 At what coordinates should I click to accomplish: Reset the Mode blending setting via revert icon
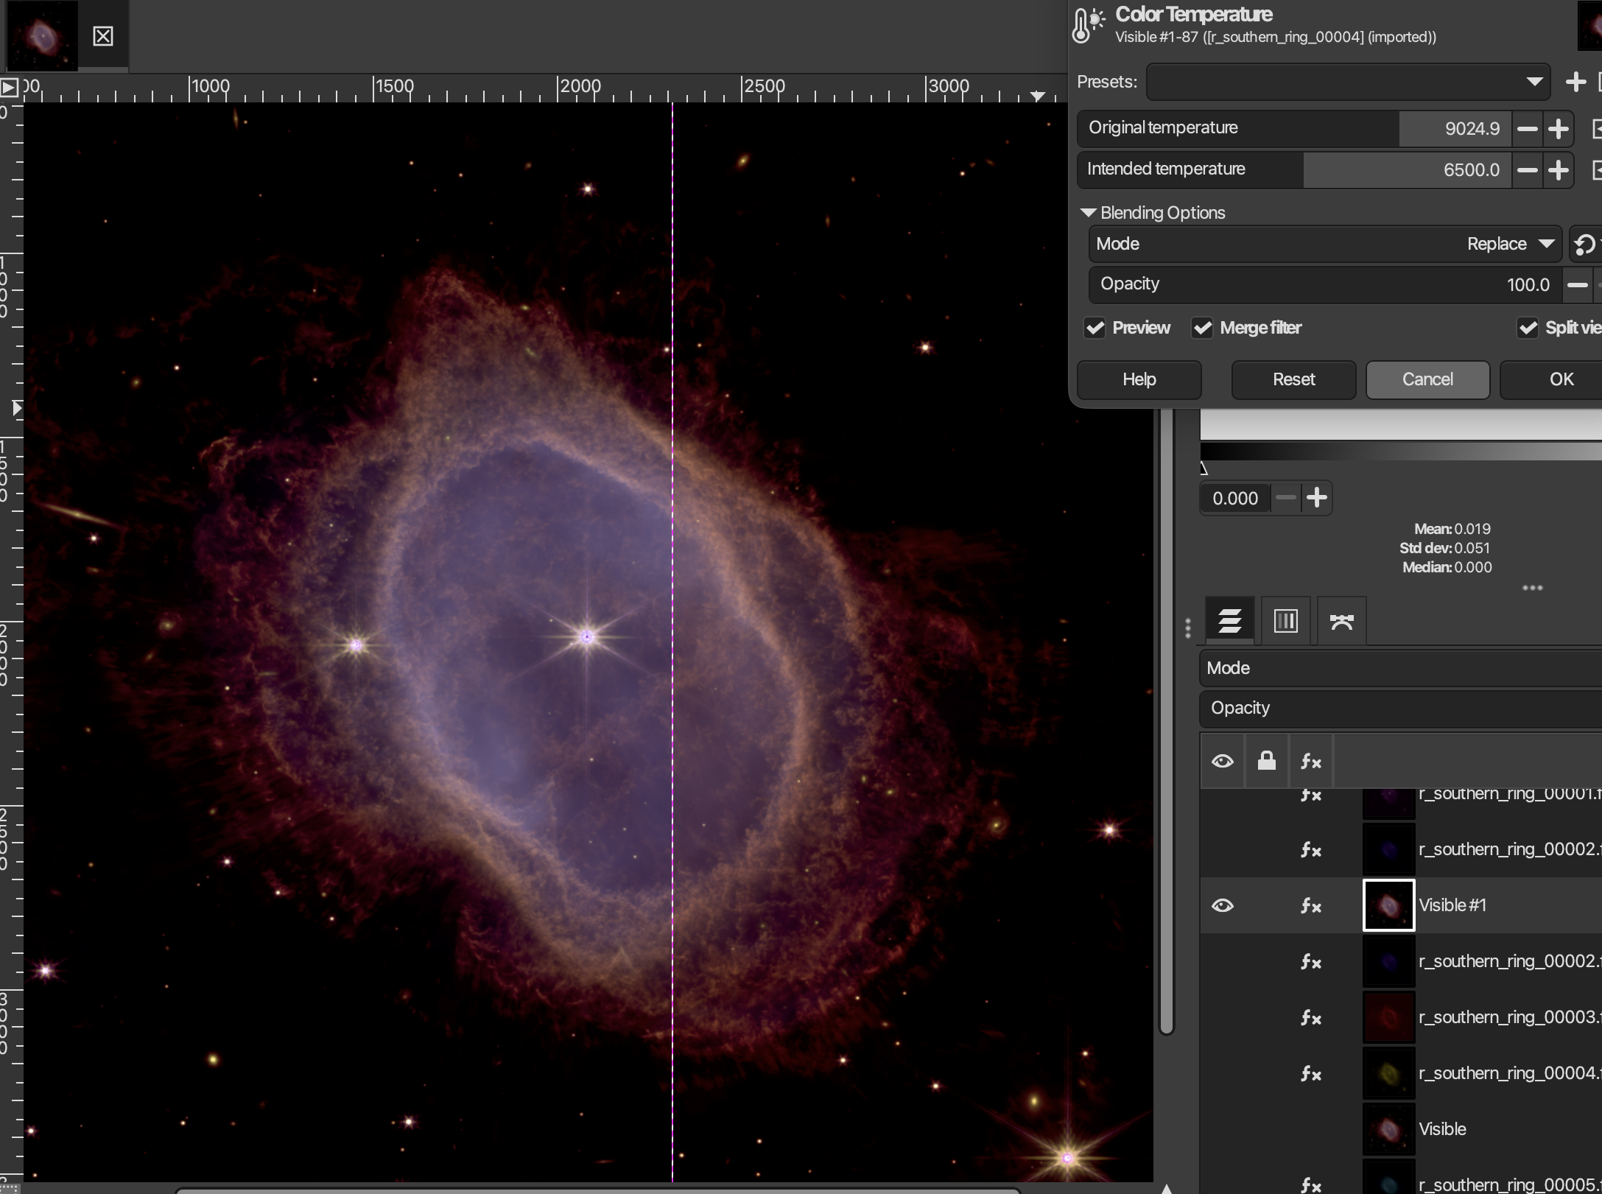point(1585,244)
